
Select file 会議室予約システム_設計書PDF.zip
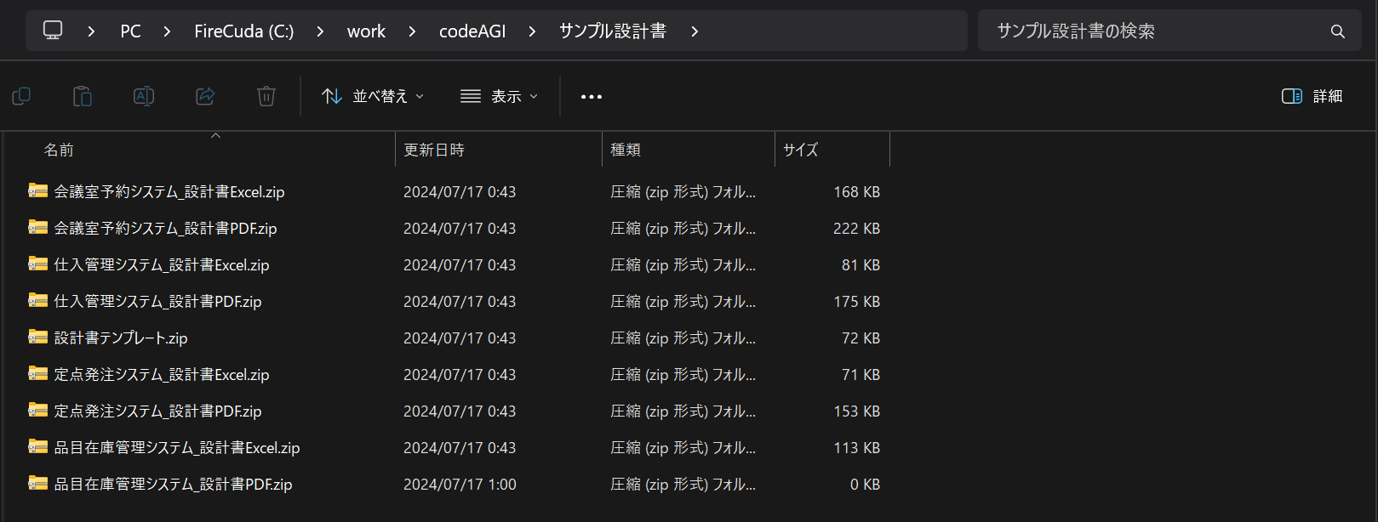pos(165,229)
